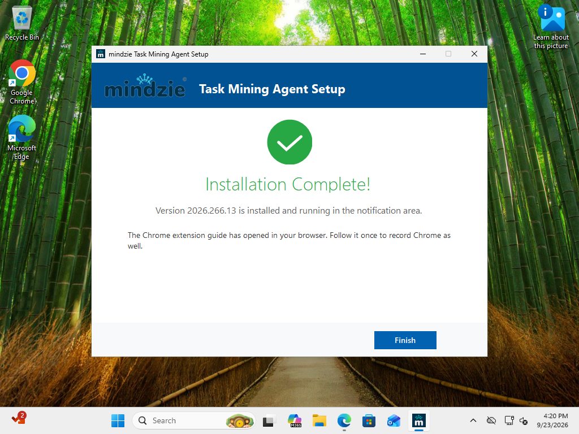The image size is (579, 434).
Task: Launch Microsoft 365 Copilot from taskbar
Action: (x=295, y=420)
